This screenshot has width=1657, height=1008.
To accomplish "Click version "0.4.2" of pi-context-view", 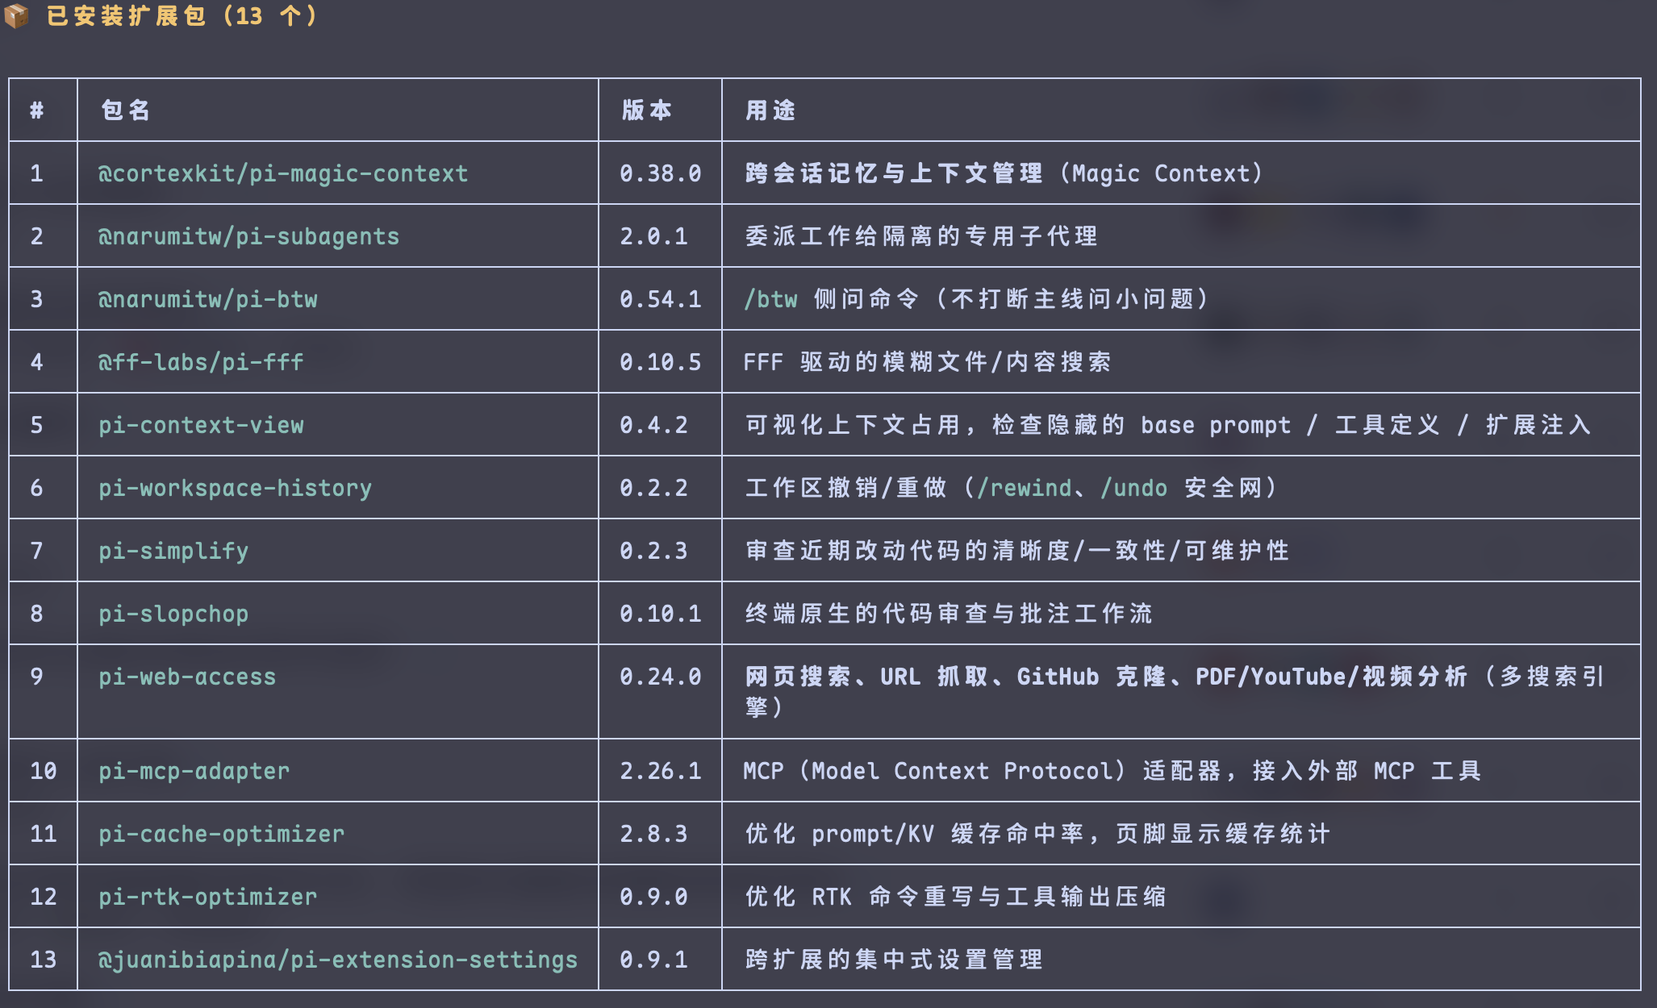I will pyautogui.click(x=653, y=425).
